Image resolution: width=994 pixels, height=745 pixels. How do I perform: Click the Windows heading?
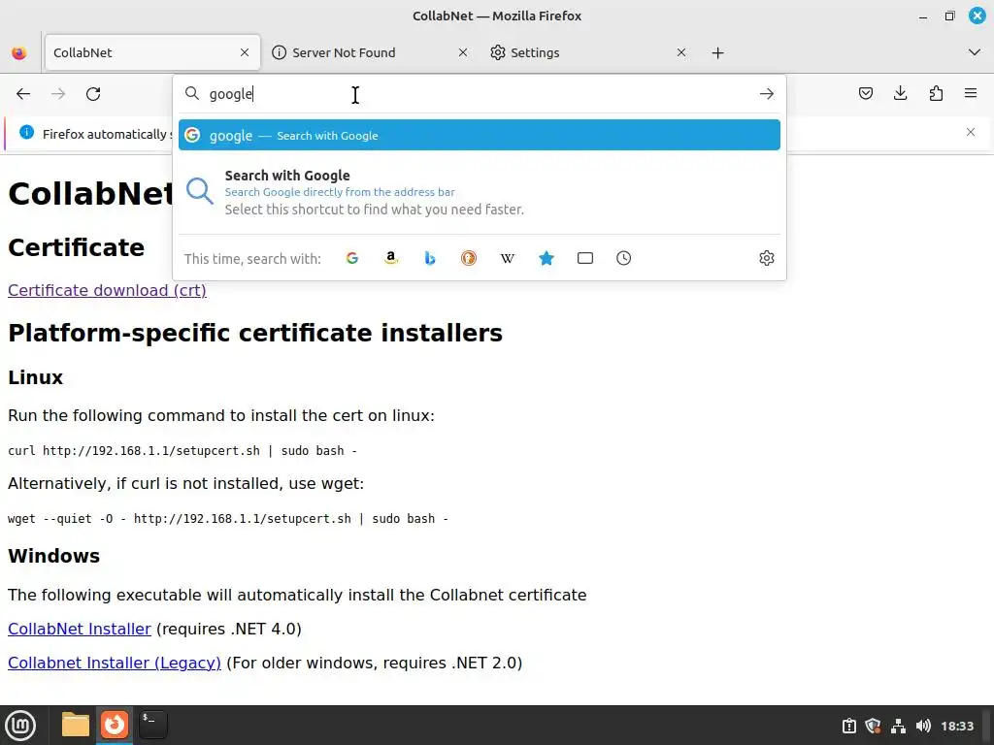pyautogui.click(x=54, y=556)
